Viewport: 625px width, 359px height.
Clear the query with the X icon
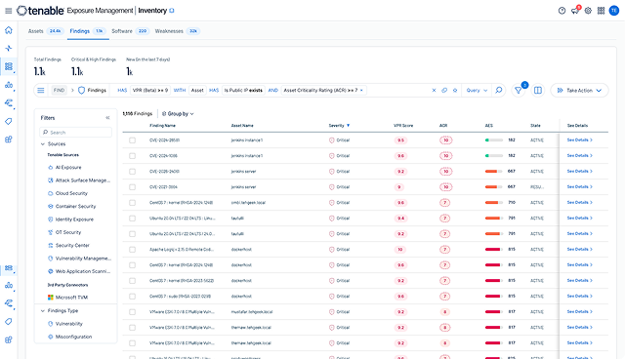[x=434, y=91]
